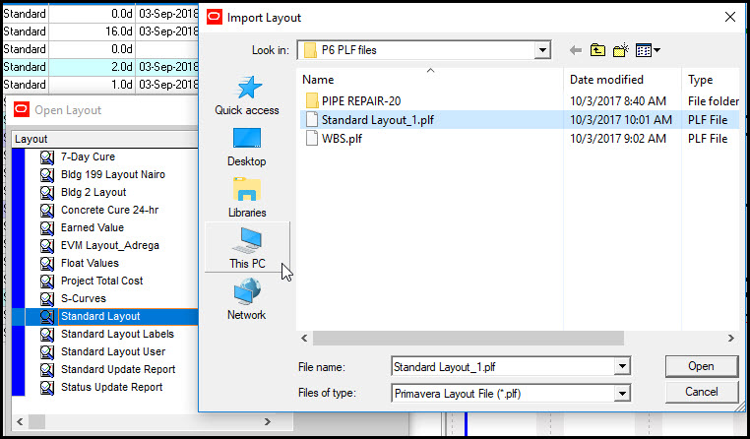Open the Files of type dropdown

(x=621, y=394)
